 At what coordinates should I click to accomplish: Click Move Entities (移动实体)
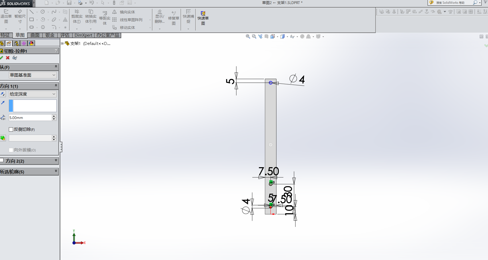(x=124, y=28)
